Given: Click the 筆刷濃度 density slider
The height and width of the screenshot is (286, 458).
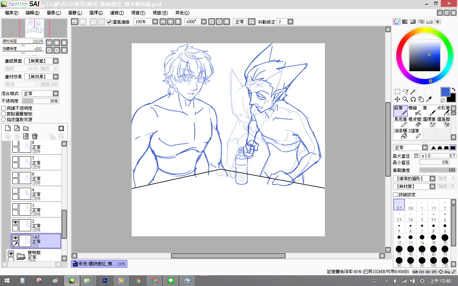Looking at the screenshot, I should pos(438,170).
